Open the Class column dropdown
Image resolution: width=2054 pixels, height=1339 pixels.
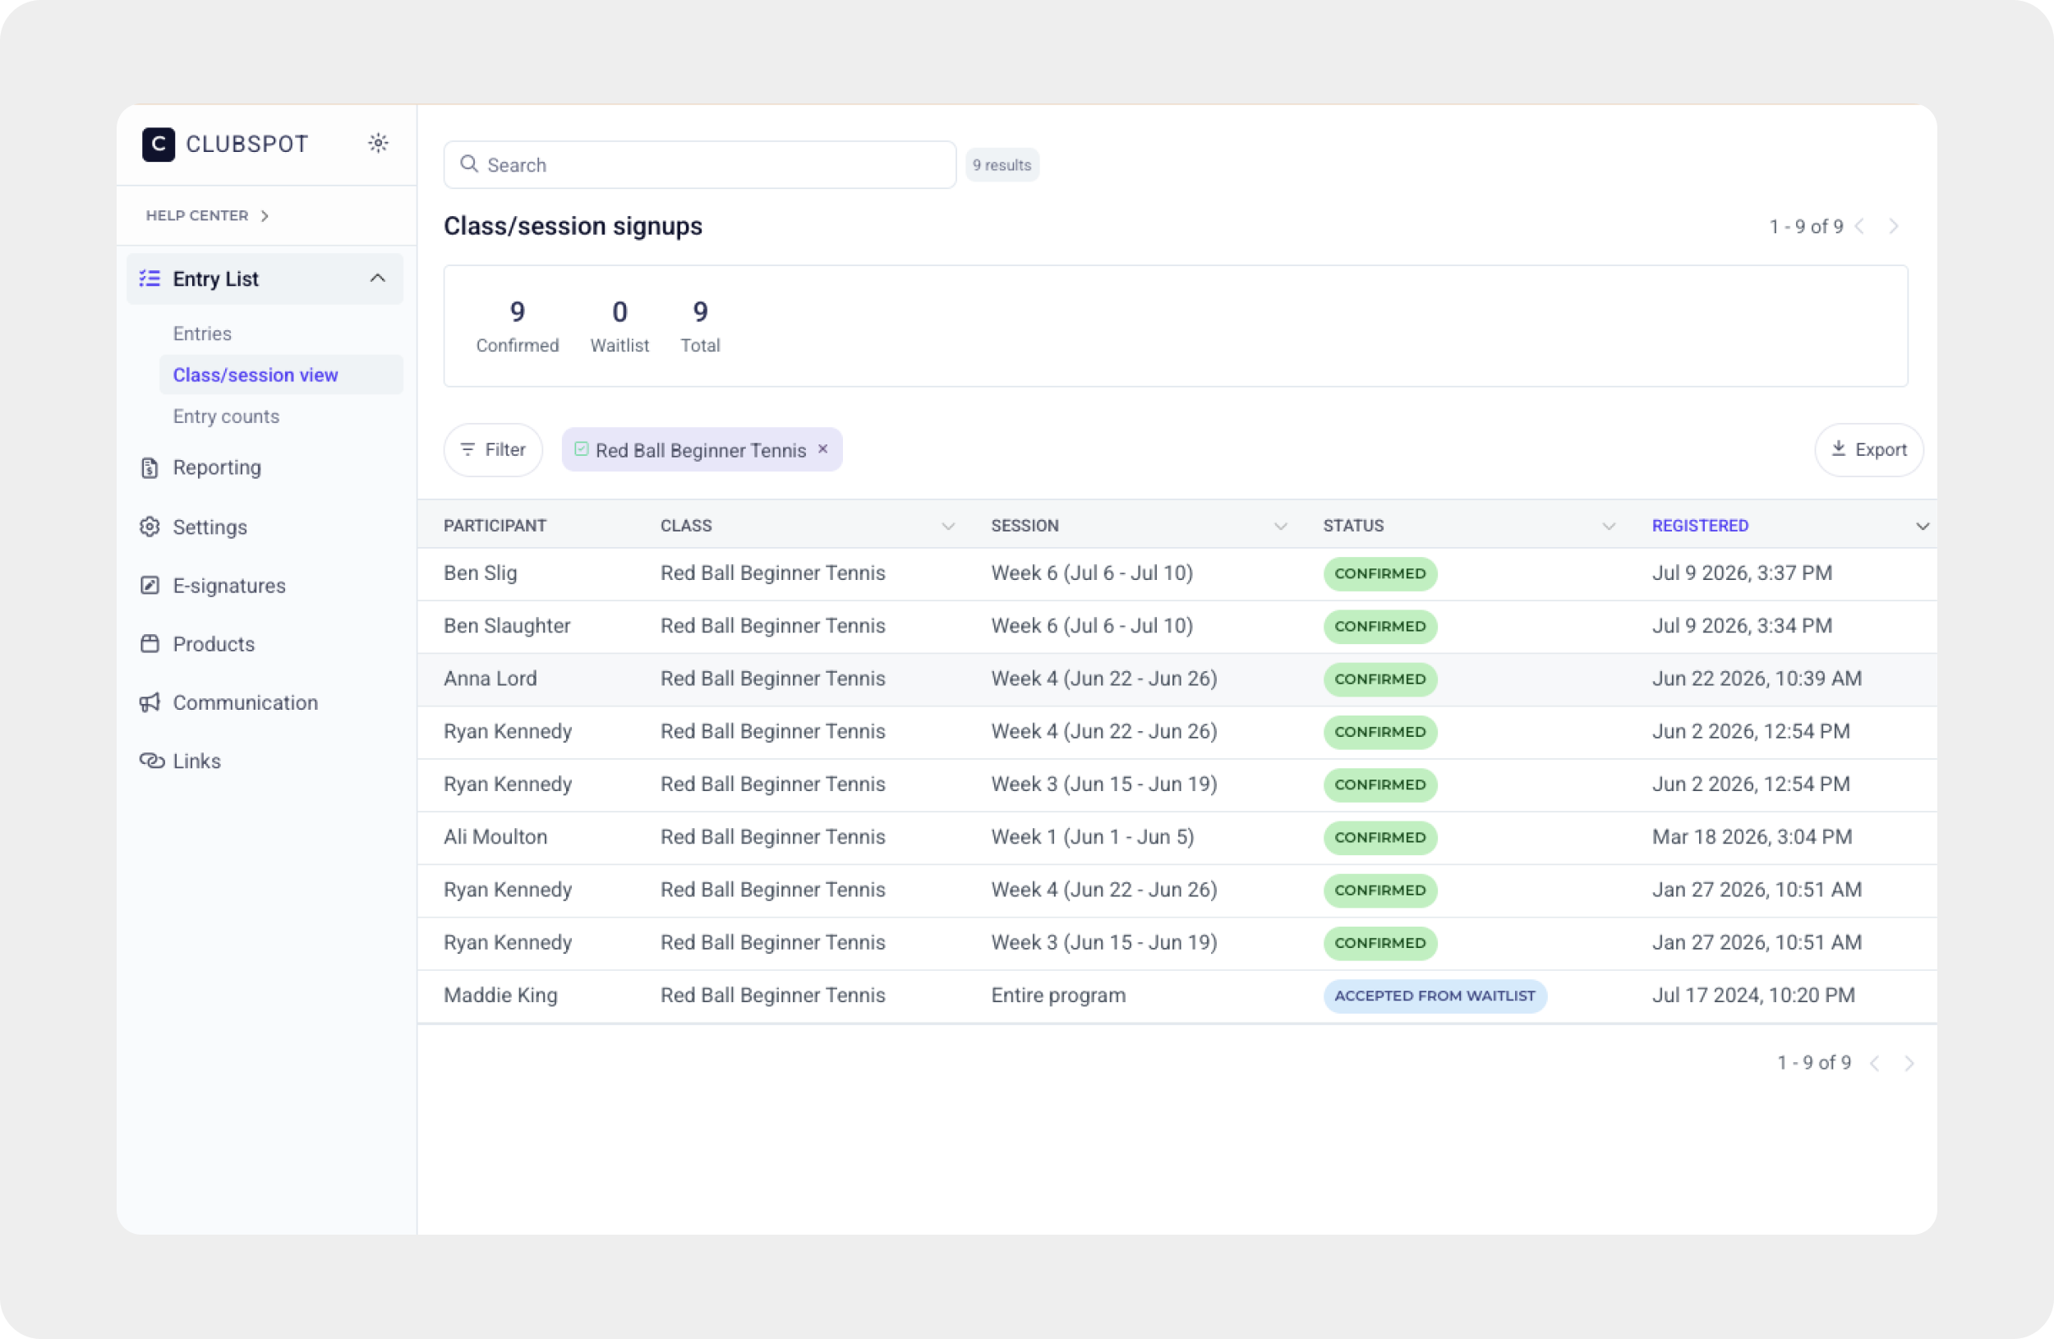click(x=947, y=527)
